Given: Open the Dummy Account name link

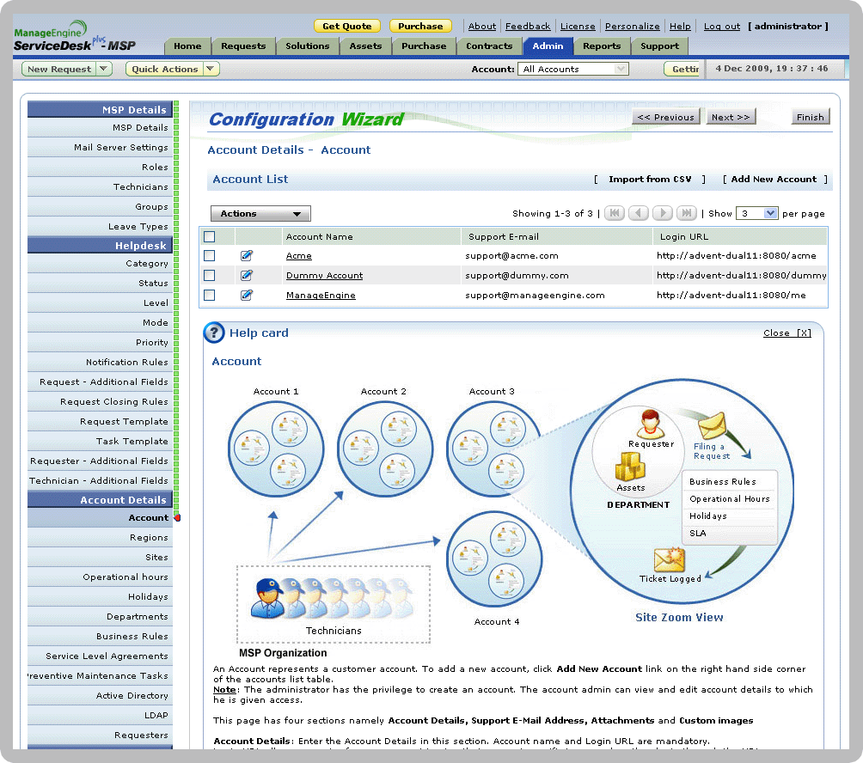Looking at the screenshot, I should (x=324, y=276).
